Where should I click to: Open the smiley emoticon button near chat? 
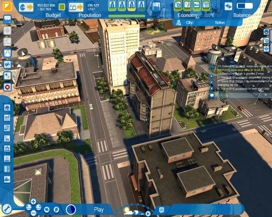pyautogui.click(x=266, y=32)
